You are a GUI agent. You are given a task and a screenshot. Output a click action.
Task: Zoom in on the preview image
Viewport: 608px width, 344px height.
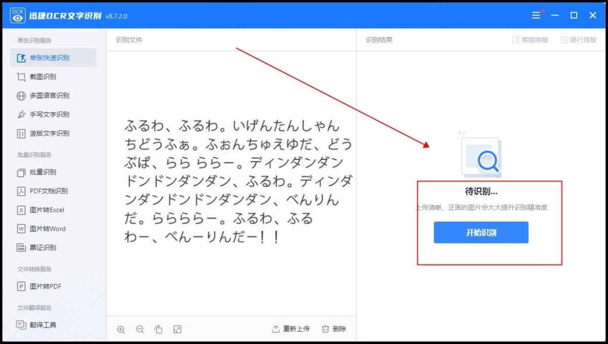[x=121, y=329]
